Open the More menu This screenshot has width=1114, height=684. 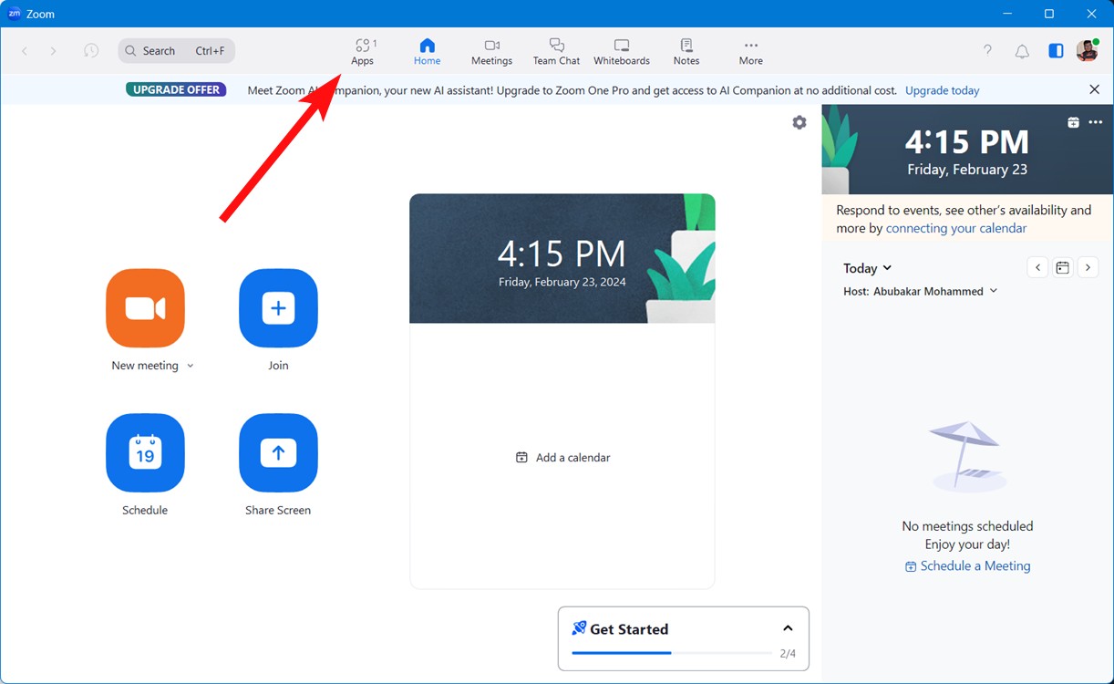(750, 50)
